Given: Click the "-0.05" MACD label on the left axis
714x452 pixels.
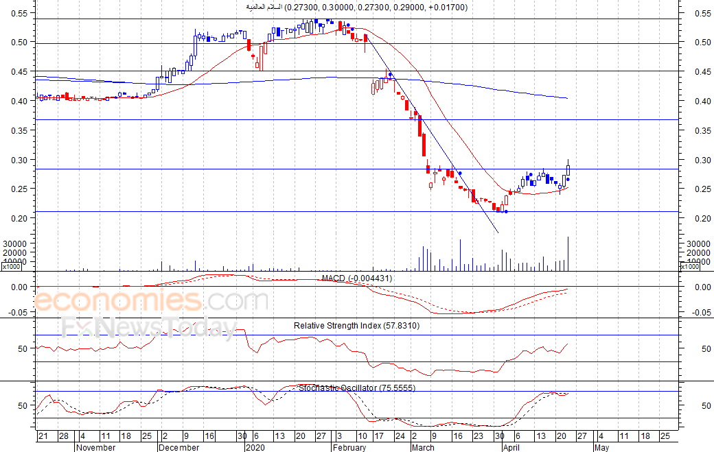Looking at the screenshot, I should [x=19, y=312].
